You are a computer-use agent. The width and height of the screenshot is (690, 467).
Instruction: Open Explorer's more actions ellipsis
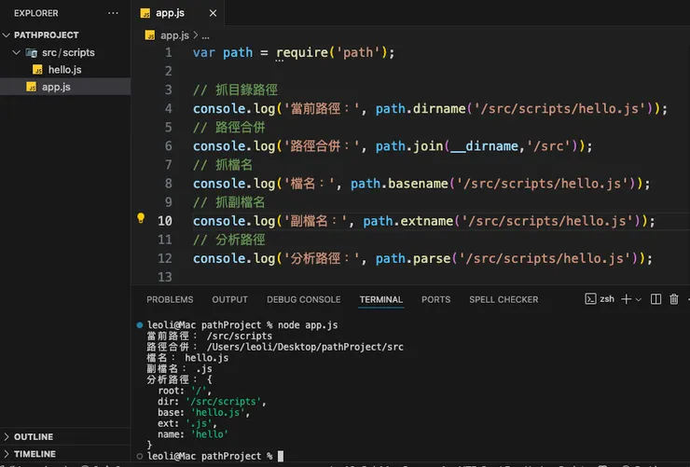(x=113, y=13)
